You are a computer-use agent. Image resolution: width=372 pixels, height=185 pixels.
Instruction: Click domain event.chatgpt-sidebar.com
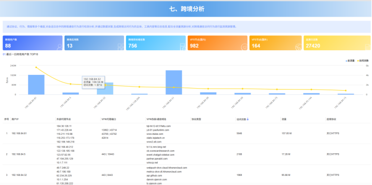tap(160, 155)
